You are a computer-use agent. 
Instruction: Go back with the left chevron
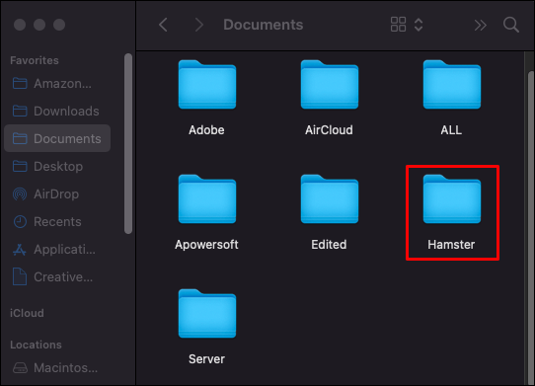click(x=163, y=25)
